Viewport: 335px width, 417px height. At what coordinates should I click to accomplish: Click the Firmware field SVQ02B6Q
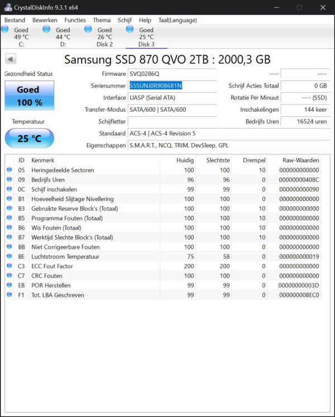tap(172, 74)
